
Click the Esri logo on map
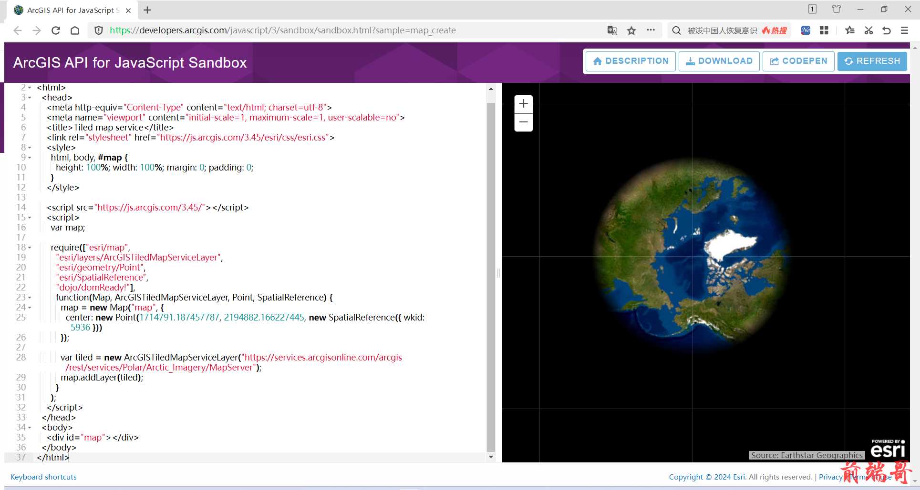[x=888, y=448]
